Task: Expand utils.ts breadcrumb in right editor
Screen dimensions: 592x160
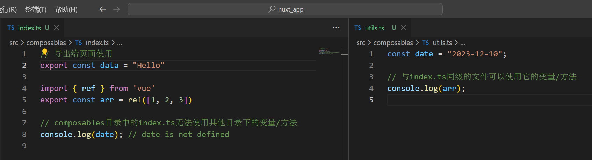Action: coord(442,43)
